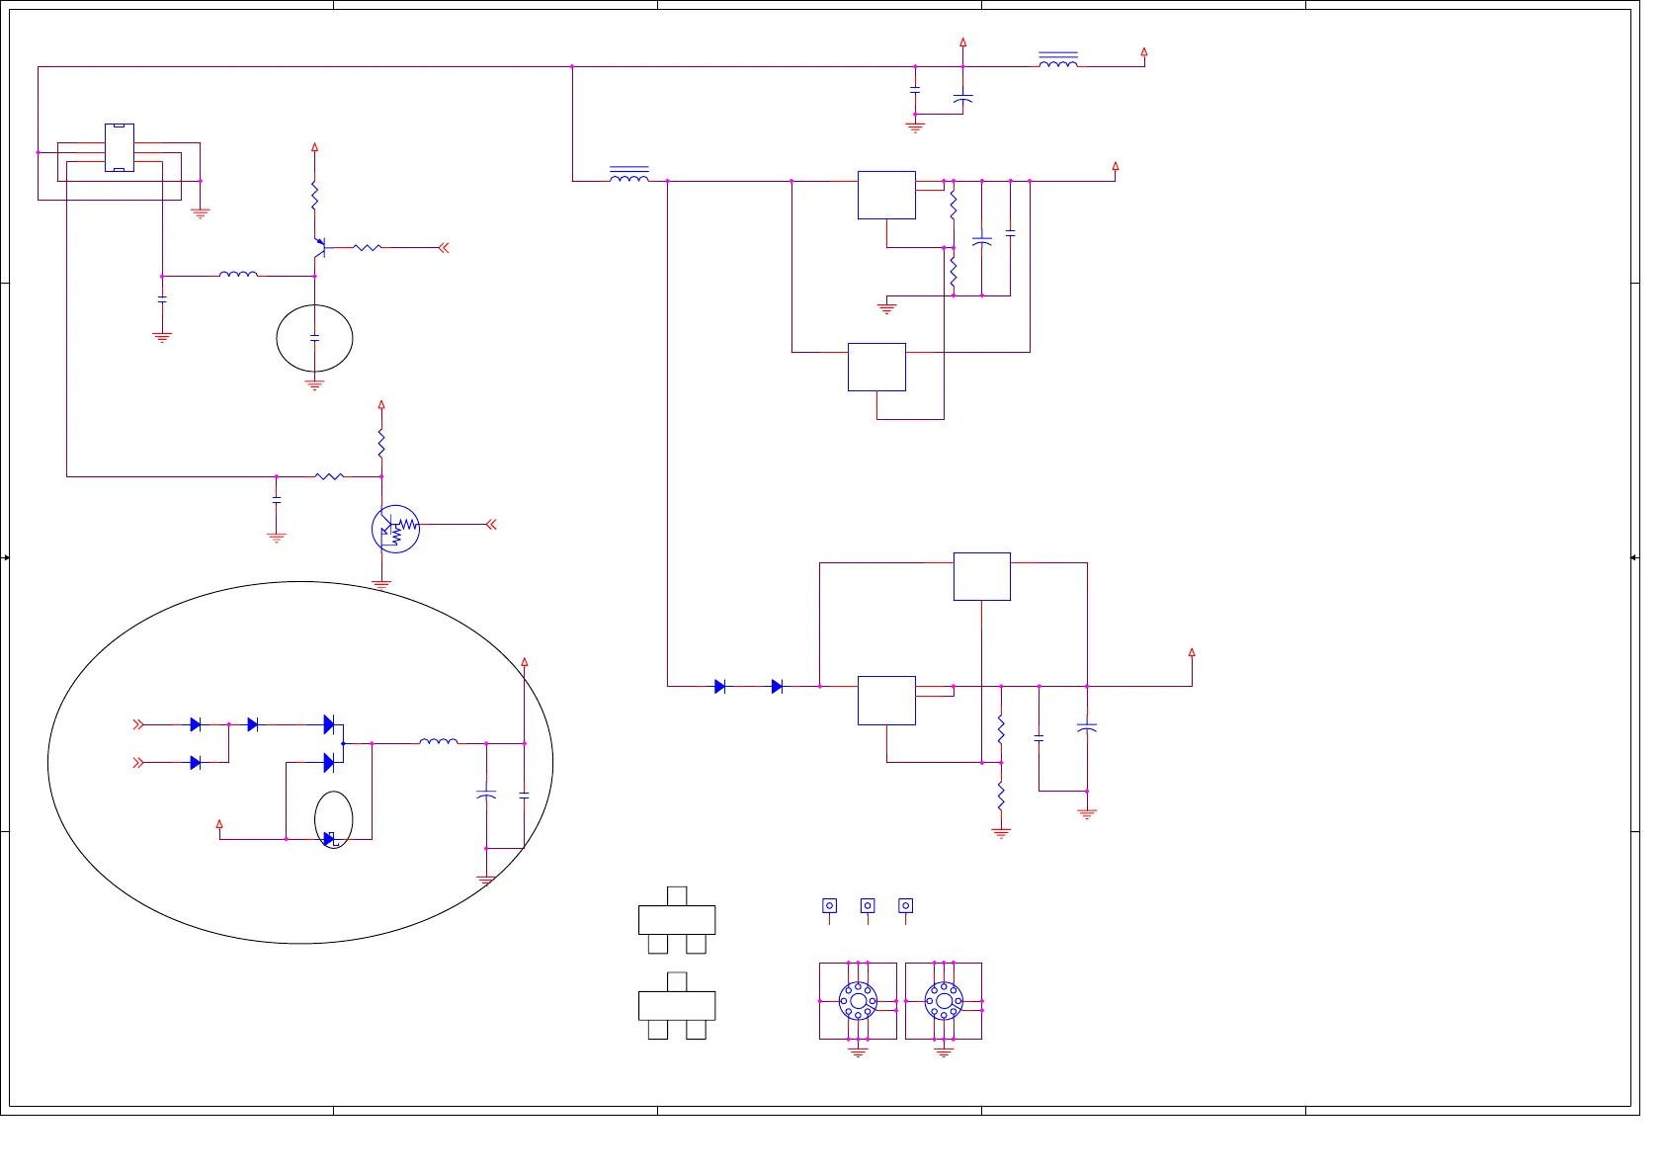Select the inductor left of the NPN transistor

(x=238, y=274)
